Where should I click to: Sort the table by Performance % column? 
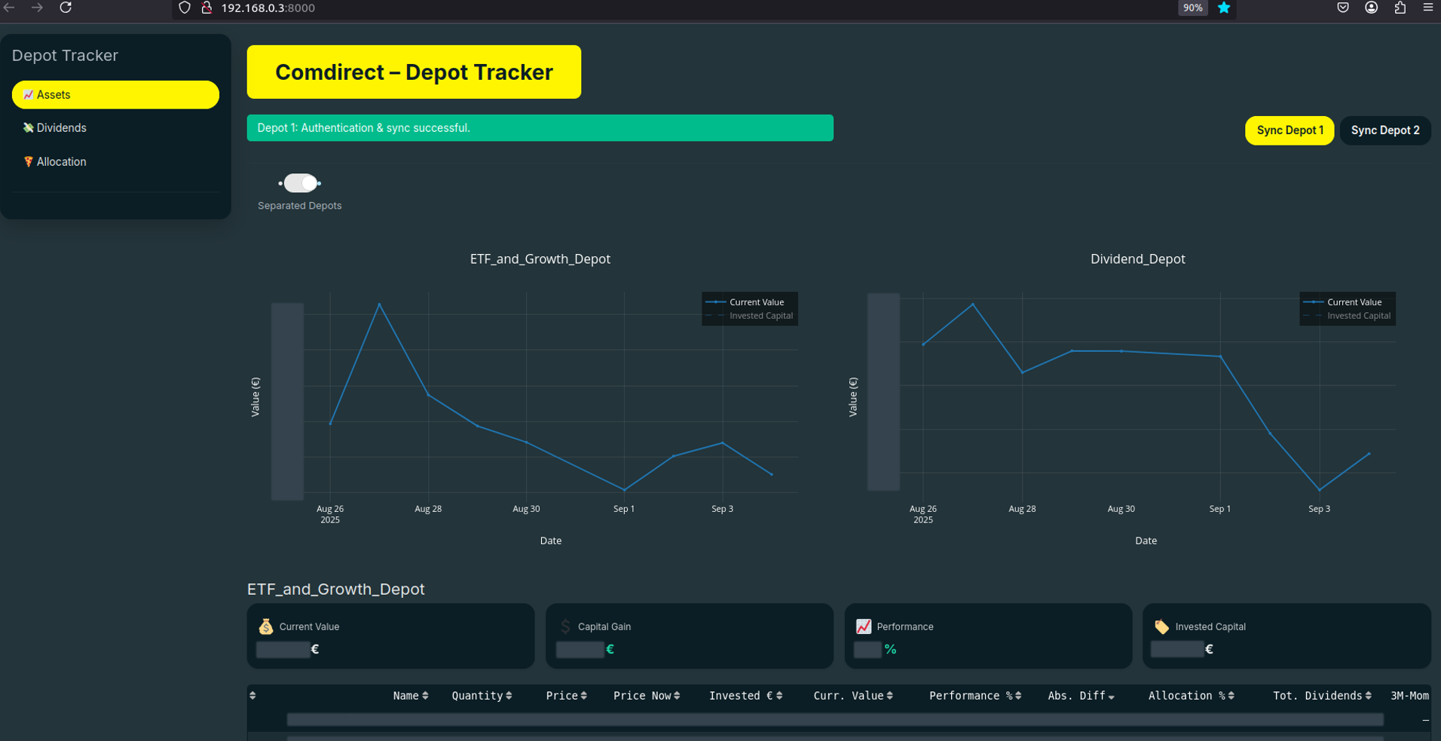(976, 696)
